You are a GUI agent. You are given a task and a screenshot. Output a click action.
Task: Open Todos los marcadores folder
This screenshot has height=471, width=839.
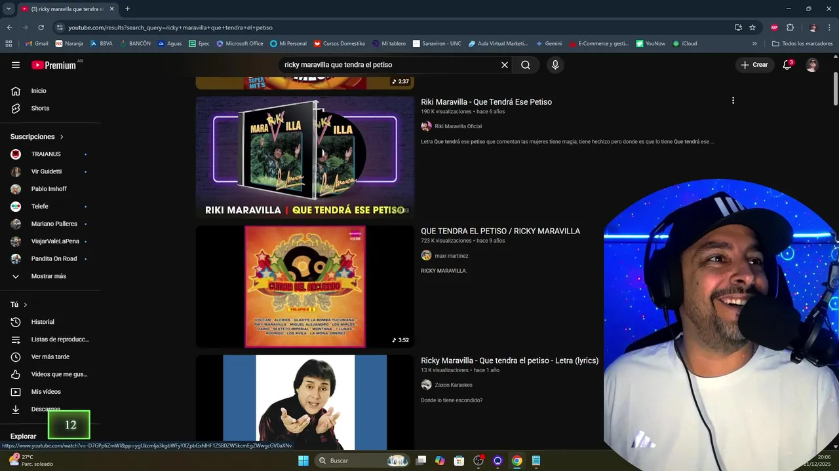(802, 44)
